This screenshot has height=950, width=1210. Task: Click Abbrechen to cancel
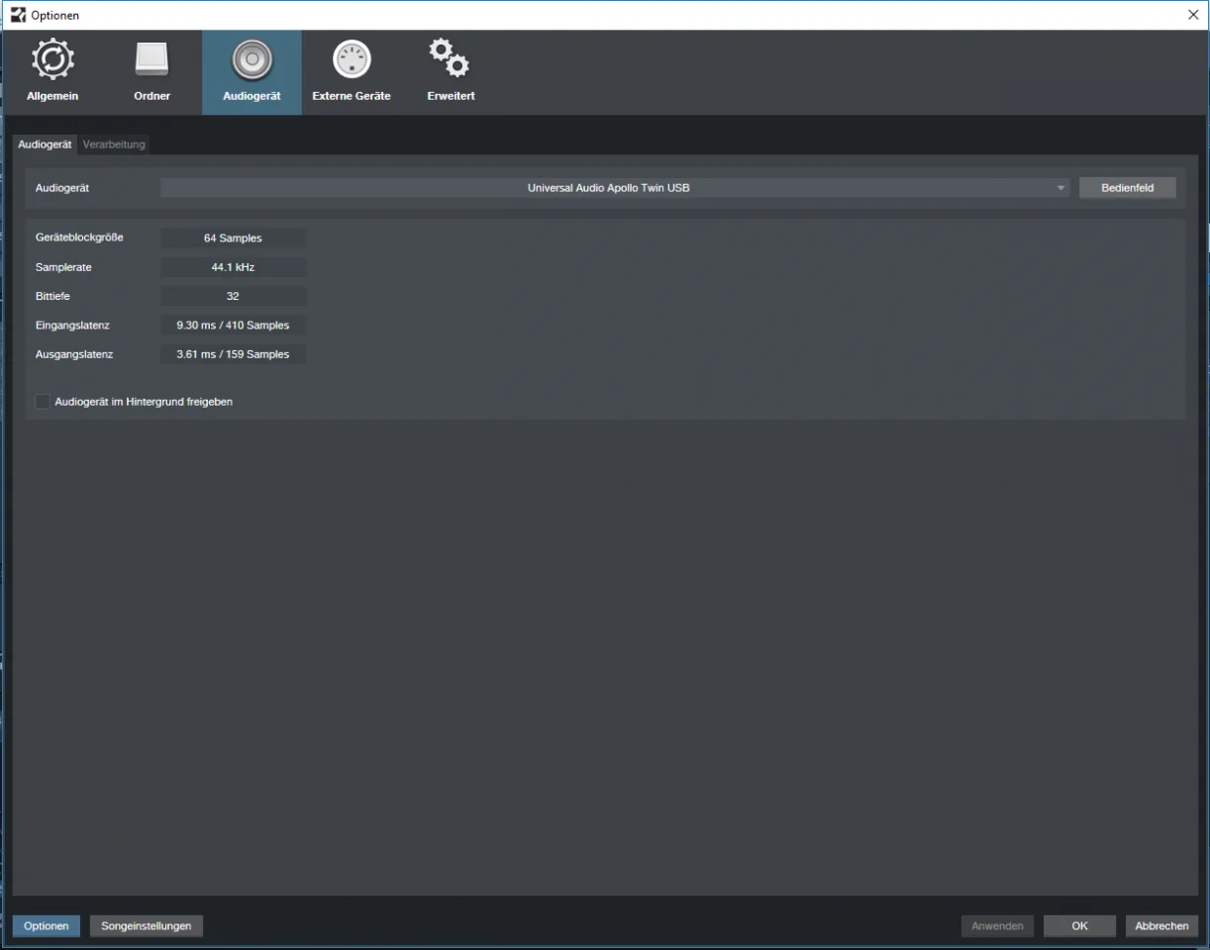pyautogui.click(x=1161, y=926)
